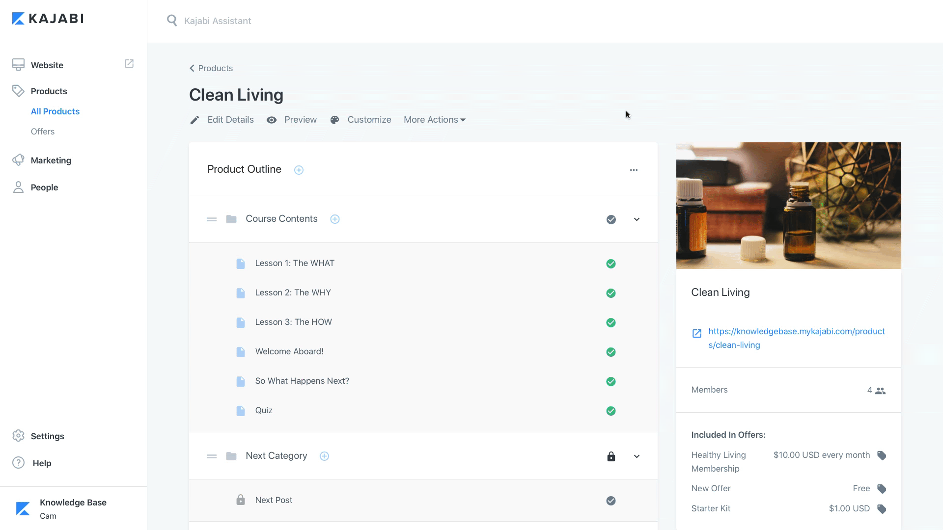Toggle the publish status of the Quiz post
943x530 pixels.
611,411
